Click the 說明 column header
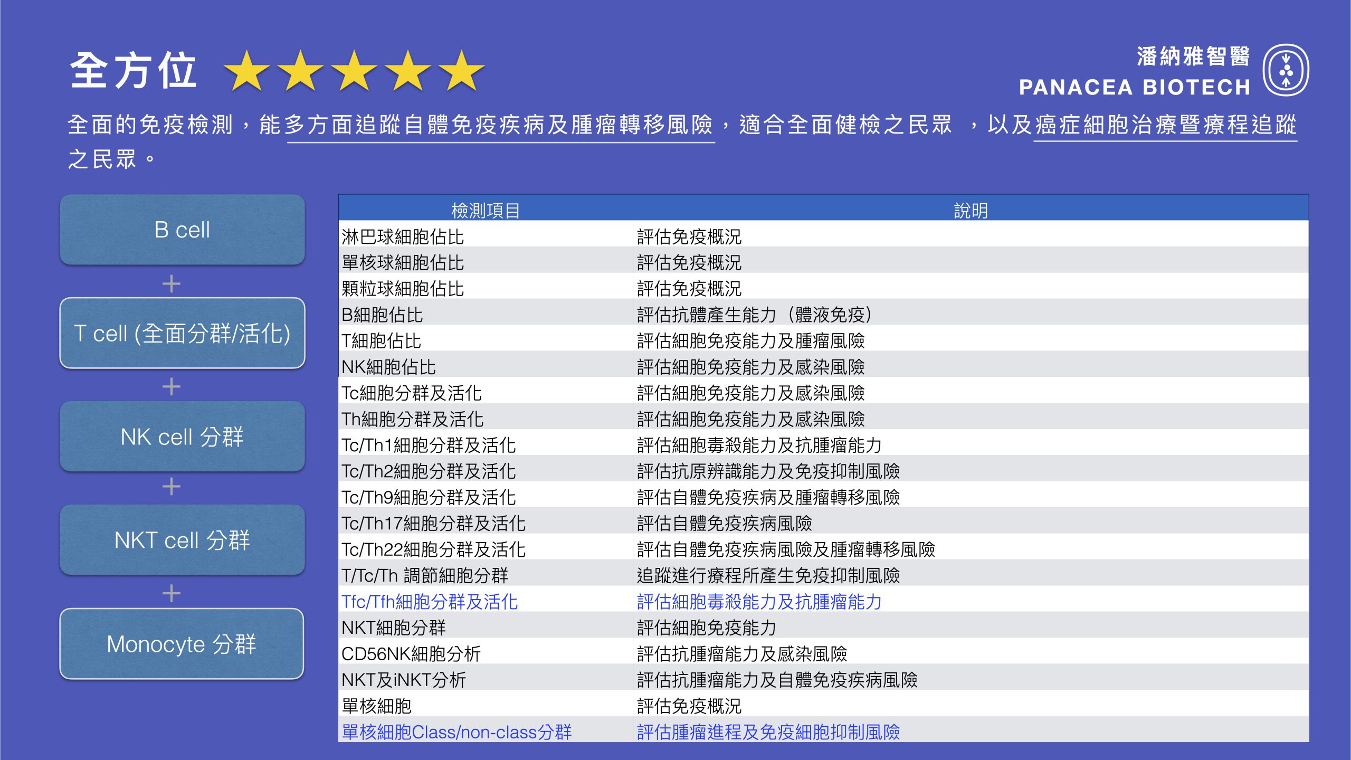The height and width of the screenshot is (760, 1351). coord(971,211)
